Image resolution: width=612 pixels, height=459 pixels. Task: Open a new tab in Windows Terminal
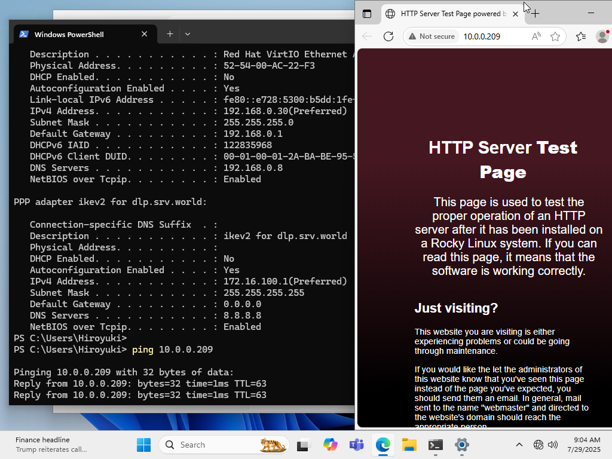point(169,34)
